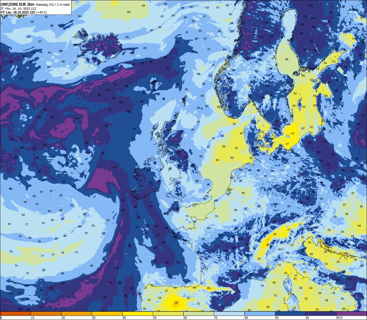This screenshot has width=367, height=320.
Task: Click the purple legend swatch above 99.9
Action: [x=351, y=313]
